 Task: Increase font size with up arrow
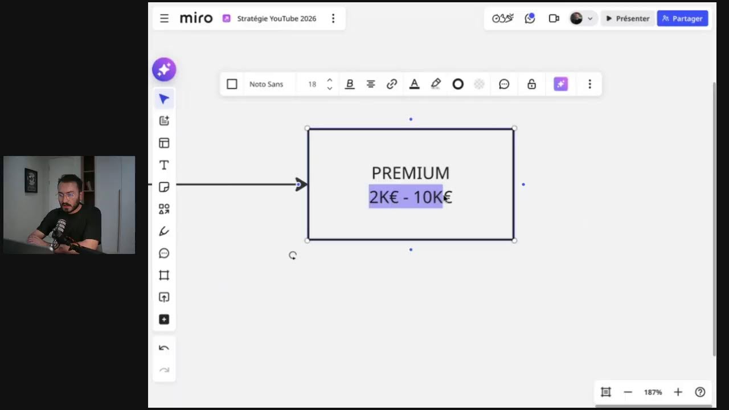click(x=329, y=80)
